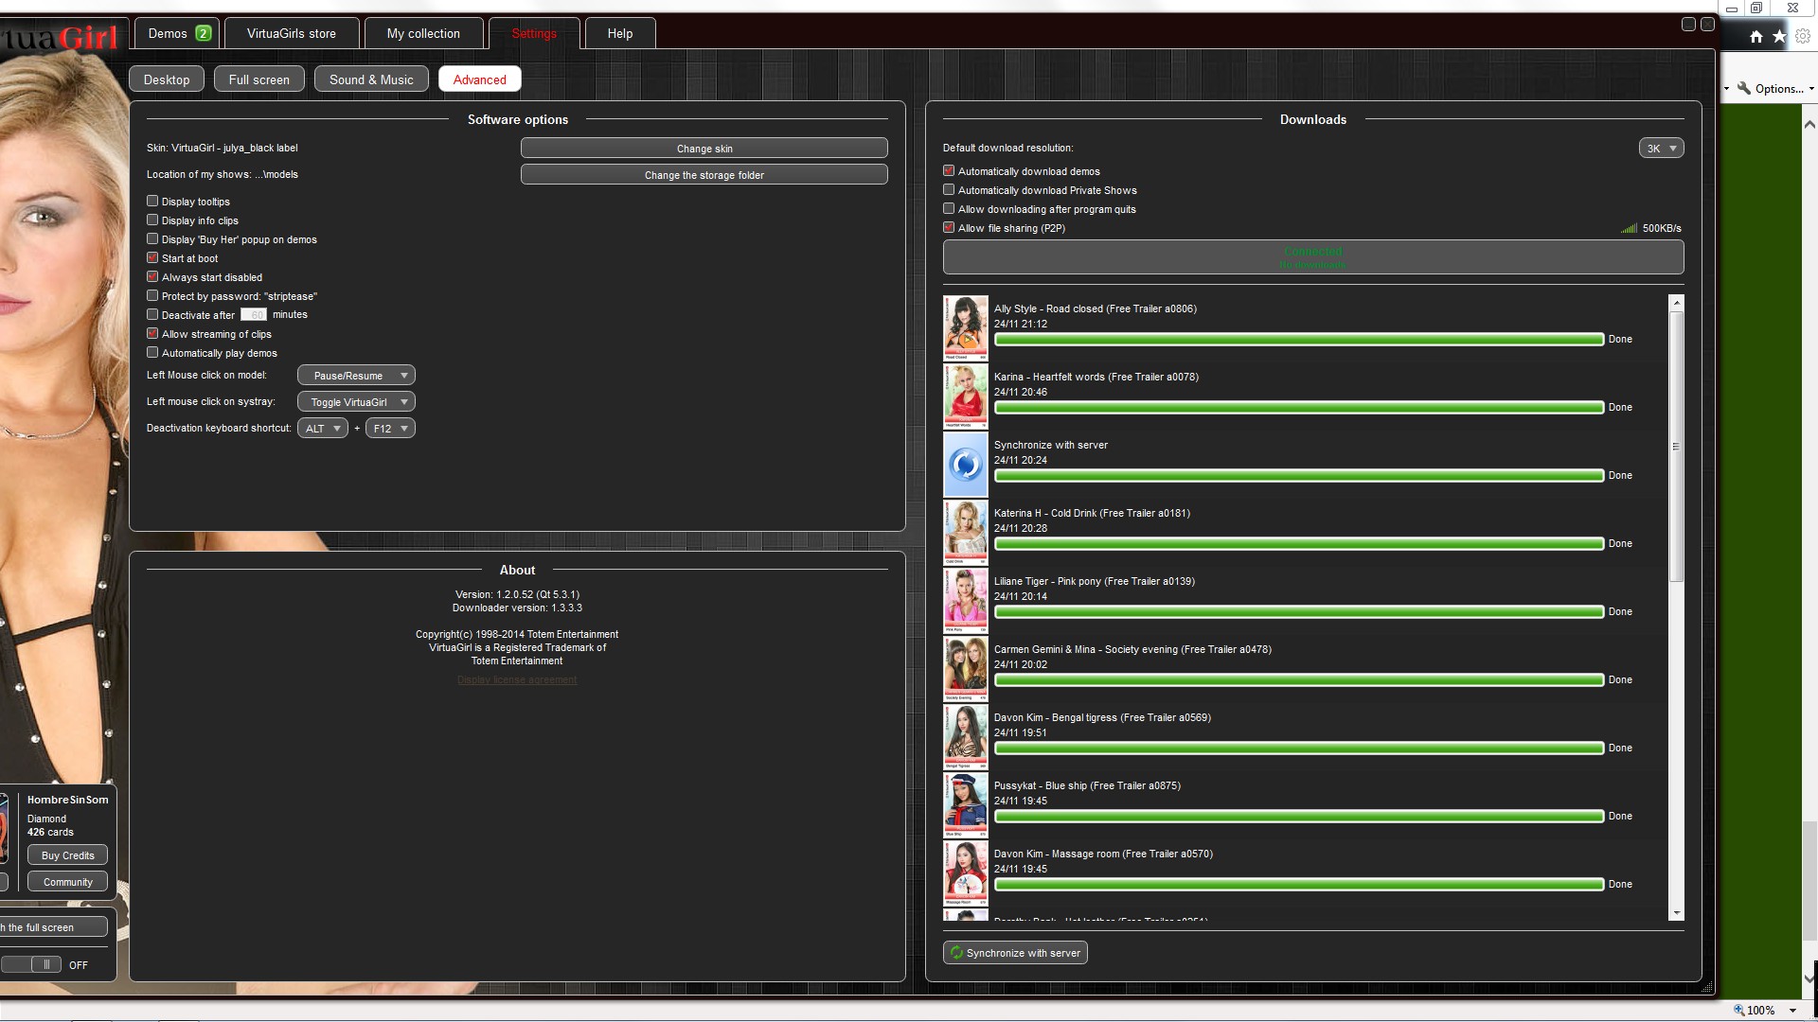
Task: Click the Synchronize with server sync icon
Action: (966, 464)
